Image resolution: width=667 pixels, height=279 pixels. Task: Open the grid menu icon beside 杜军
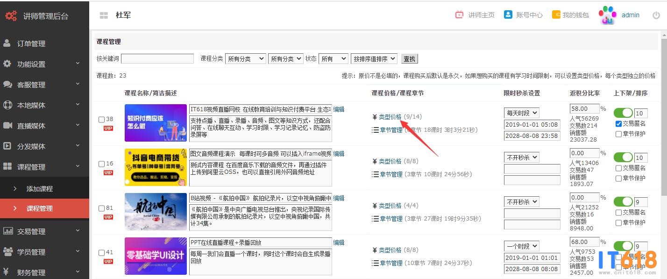(x=104, y=15)
